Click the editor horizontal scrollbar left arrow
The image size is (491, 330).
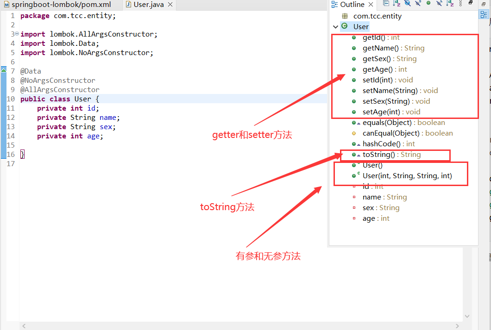coord(24,326)
